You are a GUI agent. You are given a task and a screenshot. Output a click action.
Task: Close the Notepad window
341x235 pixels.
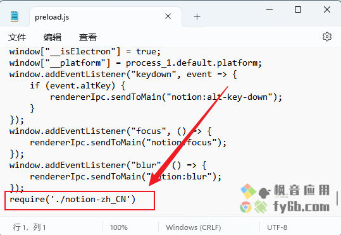pyautogui.click(x=327, y=9)
